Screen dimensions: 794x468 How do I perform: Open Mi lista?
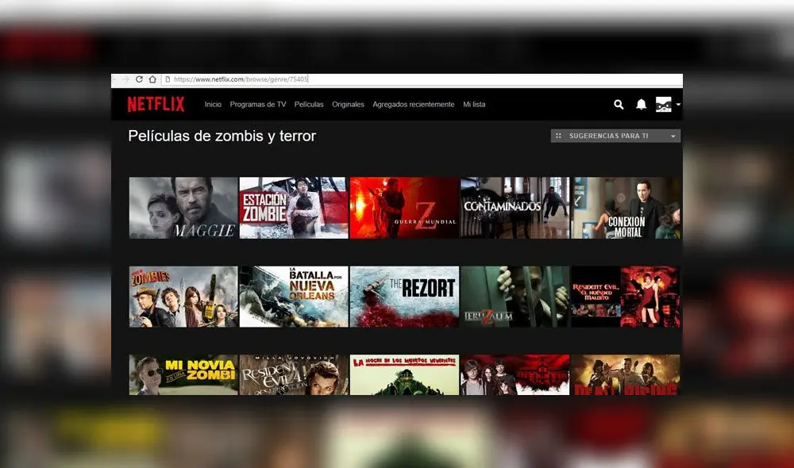click(x=474, y=104)
